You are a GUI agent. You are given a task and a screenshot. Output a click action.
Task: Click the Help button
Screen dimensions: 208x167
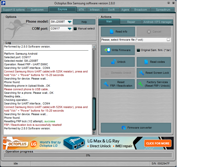[x=84, y=22]
